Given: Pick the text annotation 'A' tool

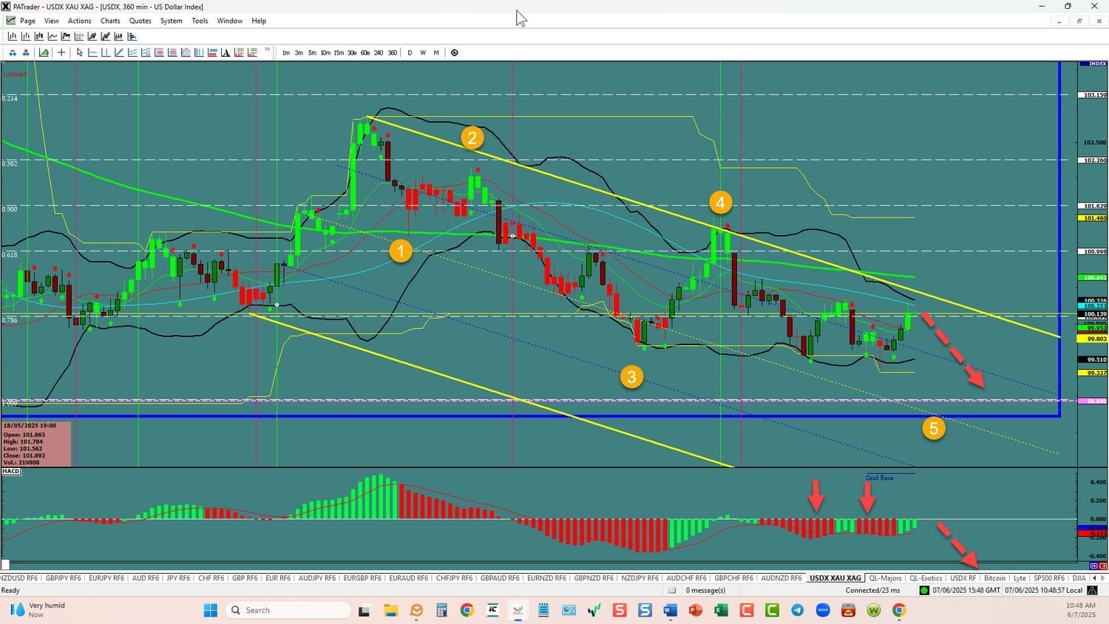Looking at the screenshot, I should (x=225, y=52).
